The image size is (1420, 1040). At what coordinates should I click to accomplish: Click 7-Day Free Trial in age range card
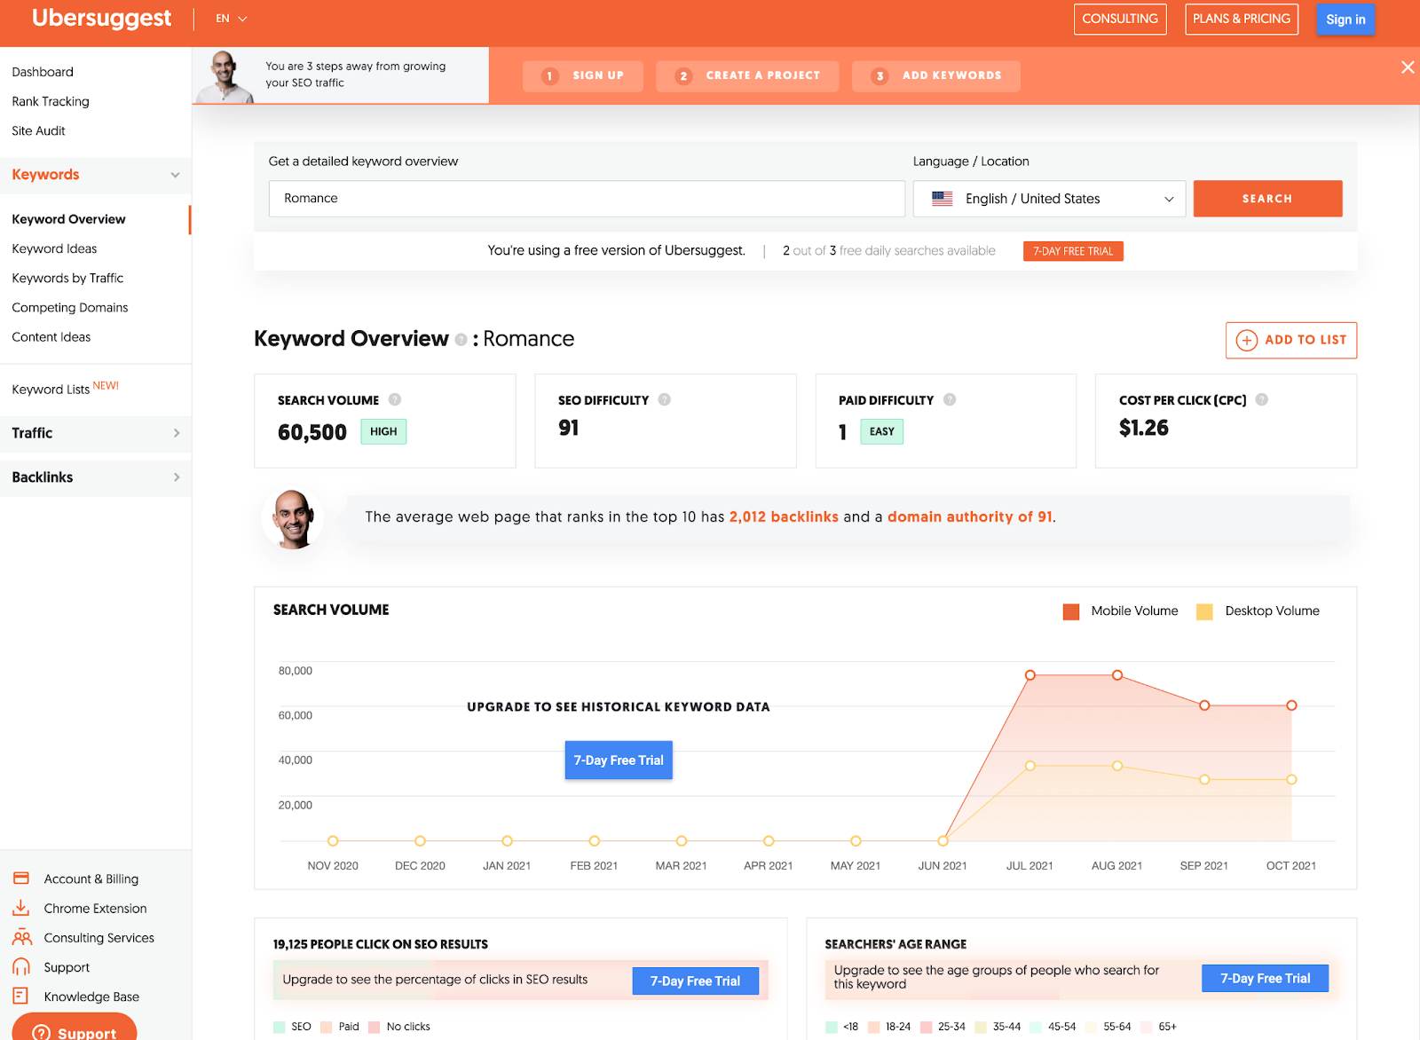tap(1265, 978)
